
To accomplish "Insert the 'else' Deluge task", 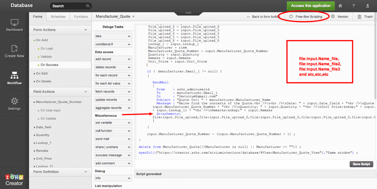I will 113,36.
